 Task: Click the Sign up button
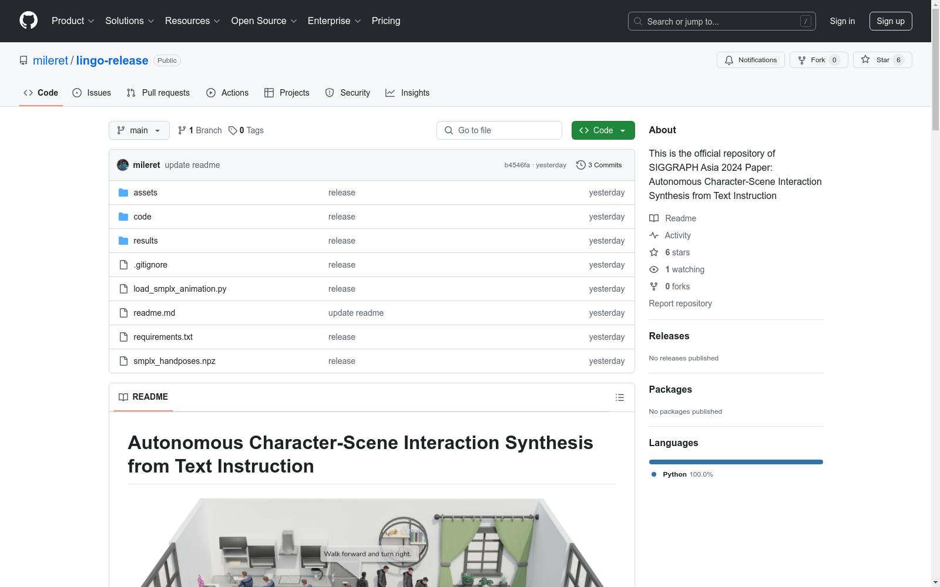click(891, 21)
